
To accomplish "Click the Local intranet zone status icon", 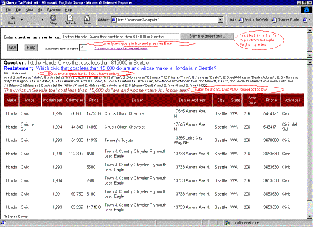I will pos(227,223).
